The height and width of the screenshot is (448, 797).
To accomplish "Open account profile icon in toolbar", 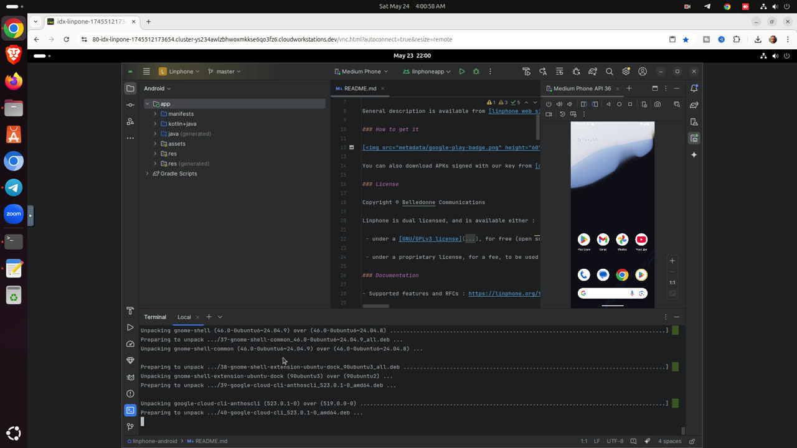I will pos(643,72).
